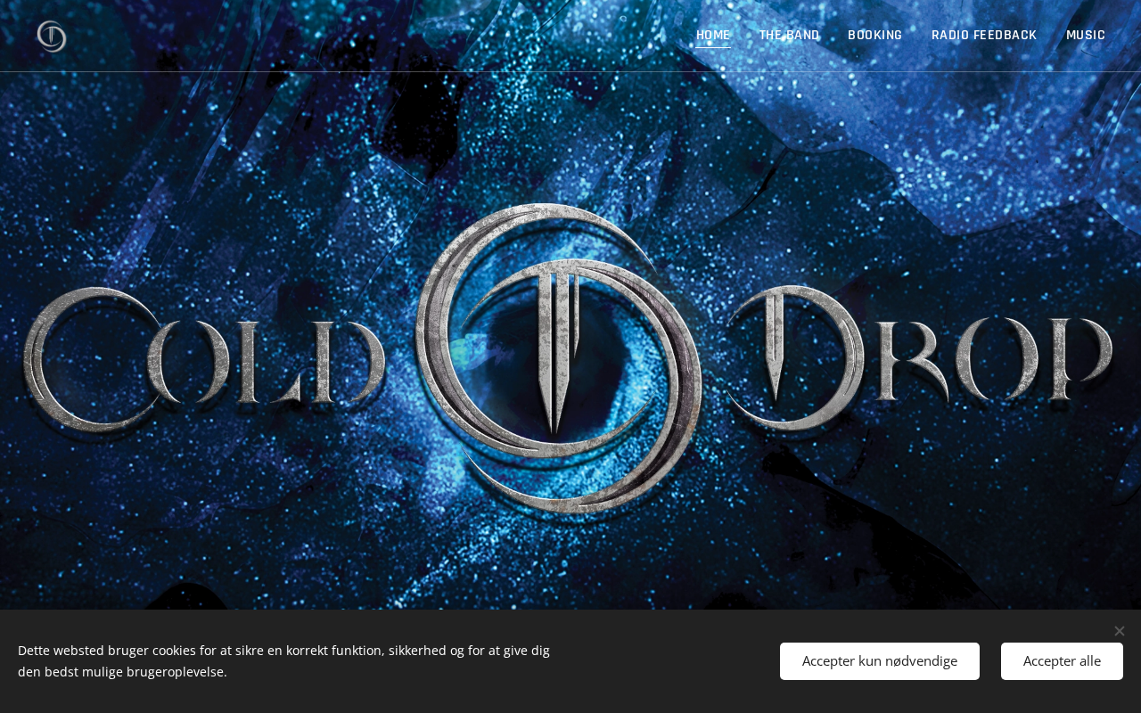Navigate to Radio Feedback
1141x713 pixels.
984,36
